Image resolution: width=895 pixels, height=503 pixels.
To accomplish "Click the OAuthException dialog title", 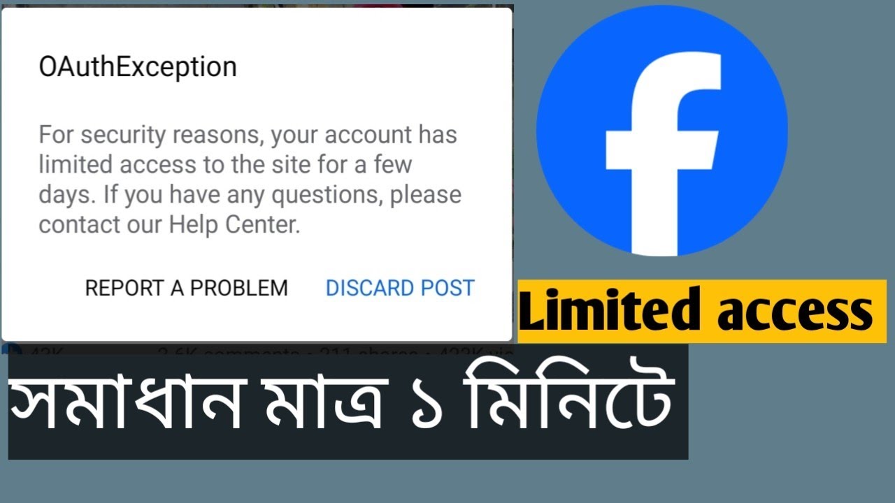I will [x=138, y=67].
